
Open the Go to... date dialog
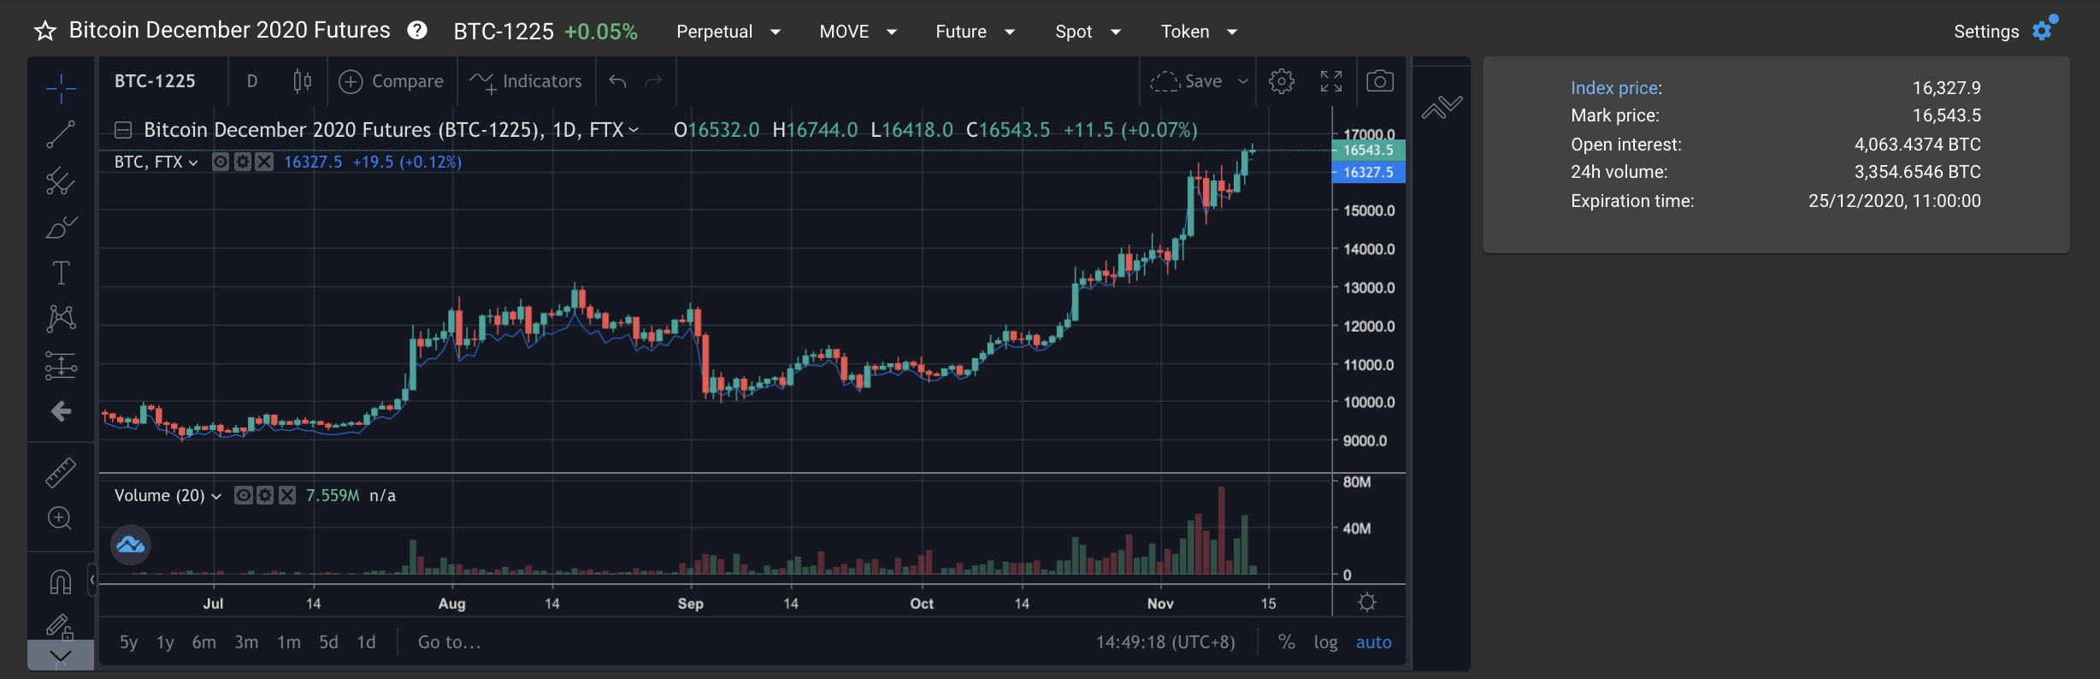450,642
